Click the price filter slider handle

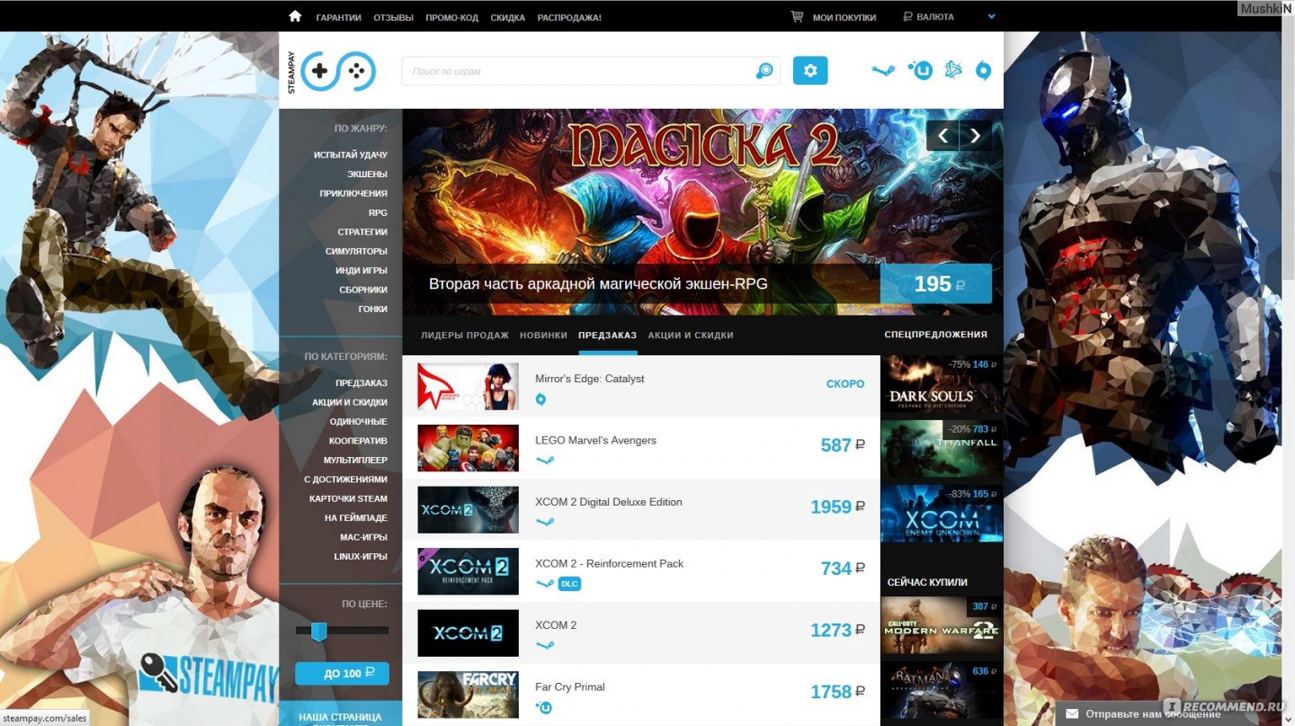click(318, 632)
